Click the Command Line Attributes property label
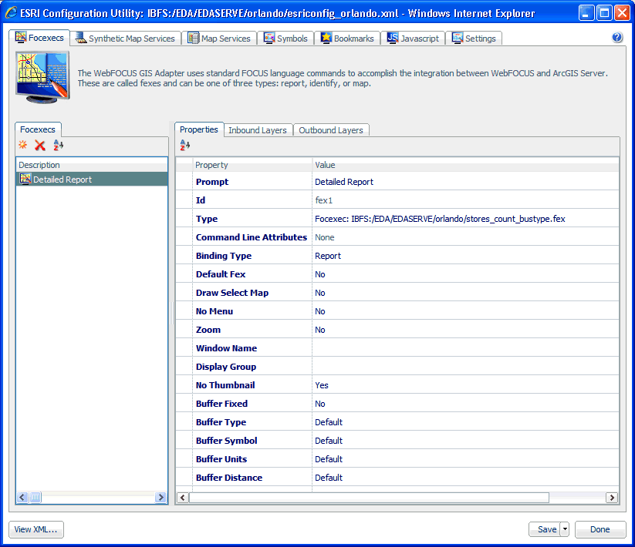 [x=252, y=237]
